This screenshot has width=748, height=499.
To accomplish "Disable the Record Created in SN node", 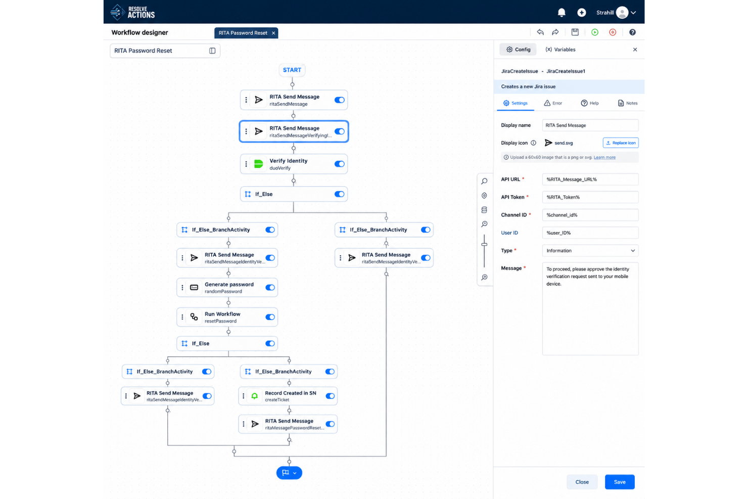I will click(330, 396).
